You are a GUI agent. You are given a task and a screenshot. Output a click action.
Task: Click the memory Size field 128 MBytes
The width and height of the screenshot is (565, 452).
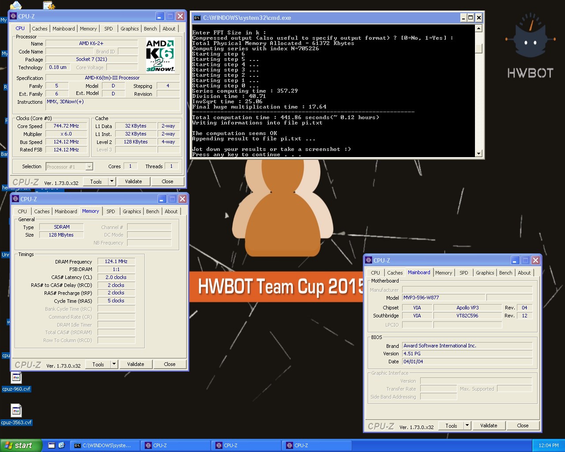(x=62, y=235)
